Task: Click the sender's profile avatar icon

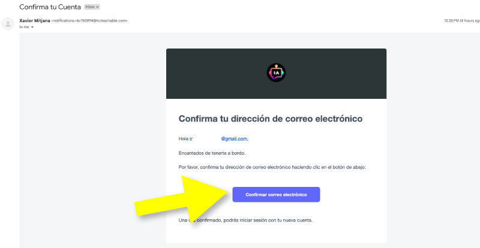Action: [8, 24]
